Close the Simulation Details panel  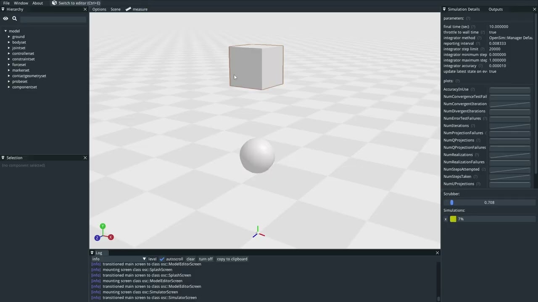[x=535, y=9]
